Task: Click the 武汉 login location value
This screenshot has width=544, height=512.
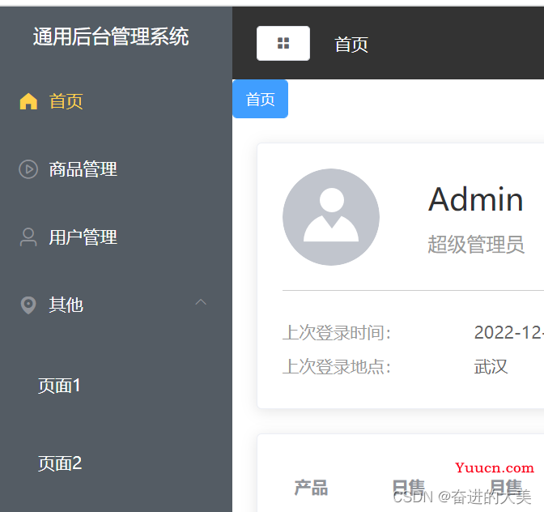Action: [491, 366]
